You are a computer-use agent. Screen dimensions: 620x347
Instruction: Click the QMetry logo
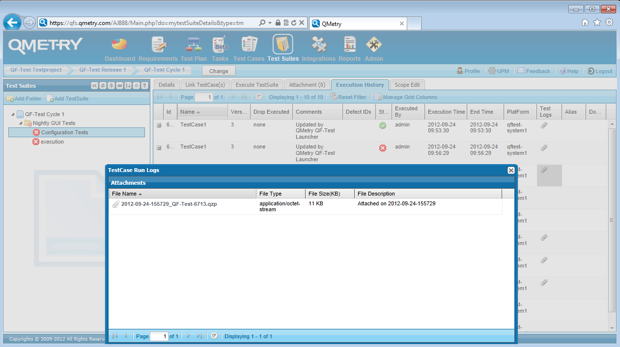(x=46, y=45)
